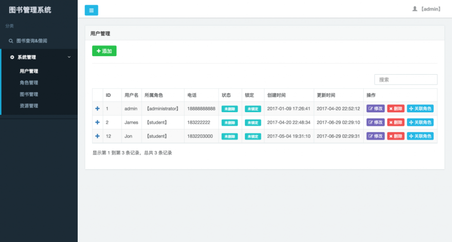Click the phone number 1832203000
The width and height of the screenshot is (452, 242).
[200, 136]
